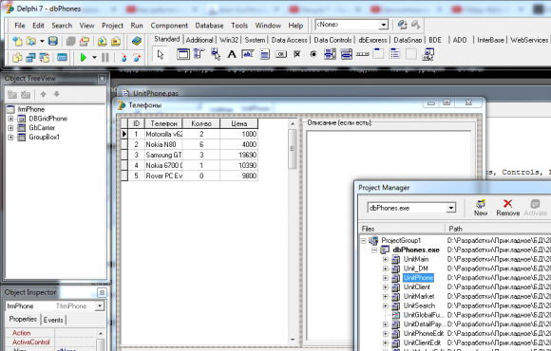Select the Label component (letter A) in palette
The height and width of the screenshot is (351, 551).
click(232, 54)
